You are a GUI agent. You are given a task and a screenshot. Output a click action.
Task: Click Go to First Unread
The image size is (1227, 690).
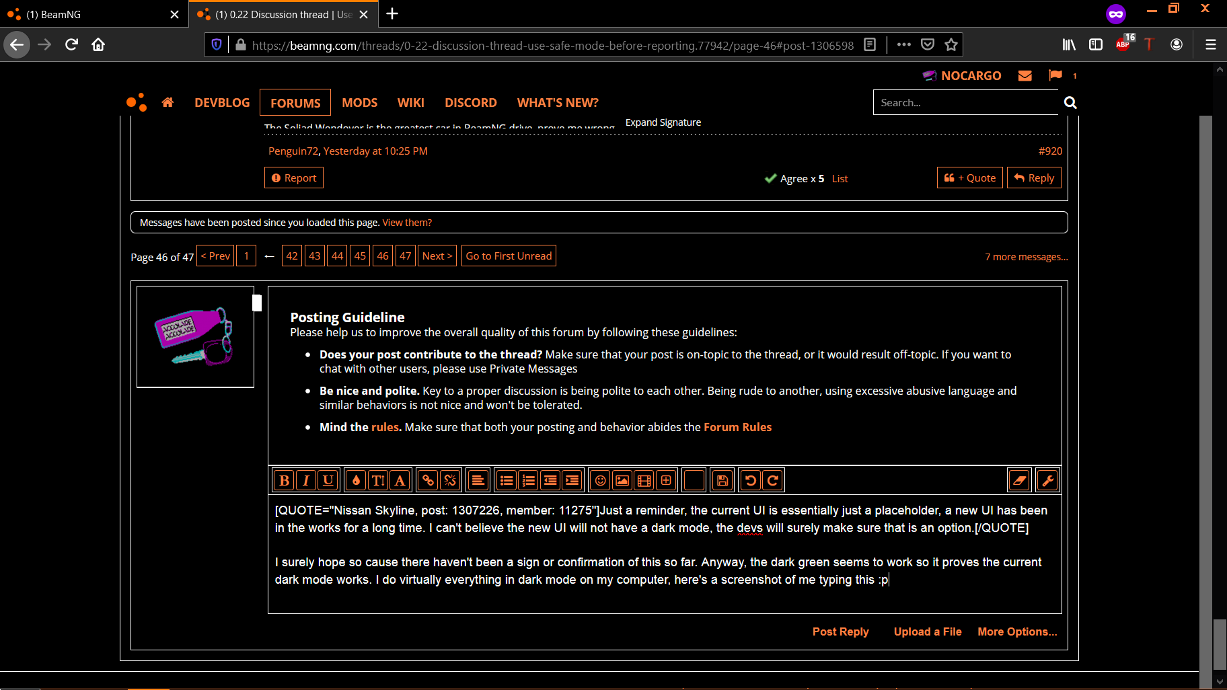[x=509, y=256]
